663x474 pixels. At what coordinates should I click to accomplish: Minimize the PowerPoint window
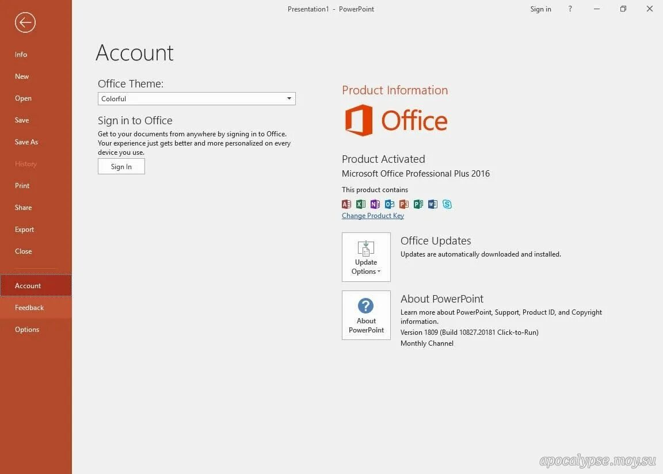(597, 9)
